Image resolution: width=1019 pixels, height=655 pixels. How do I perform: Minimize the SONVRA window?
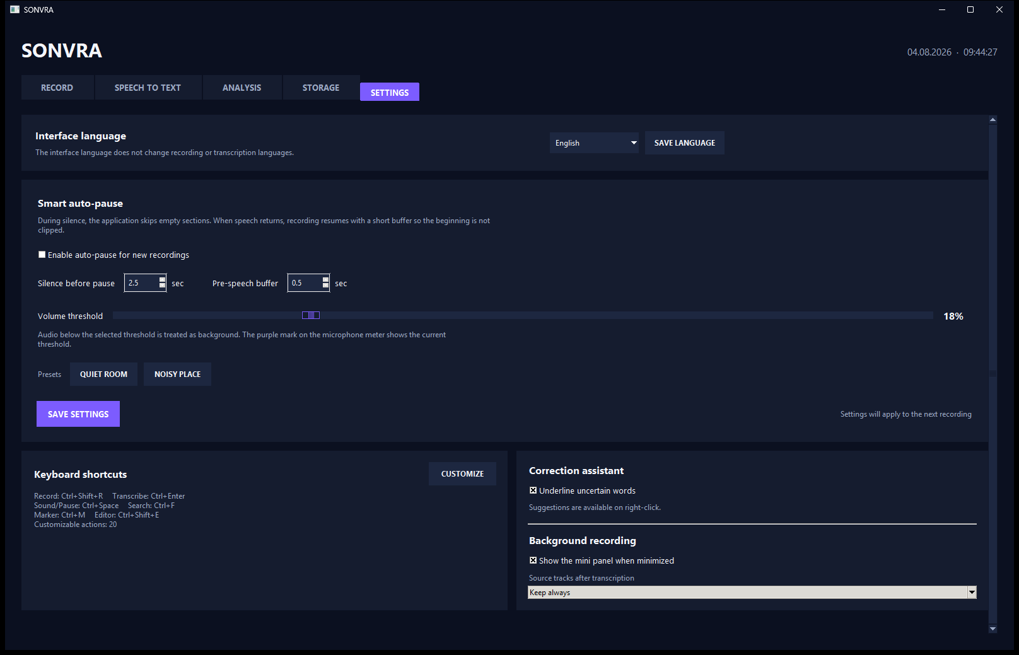[942, 9]
